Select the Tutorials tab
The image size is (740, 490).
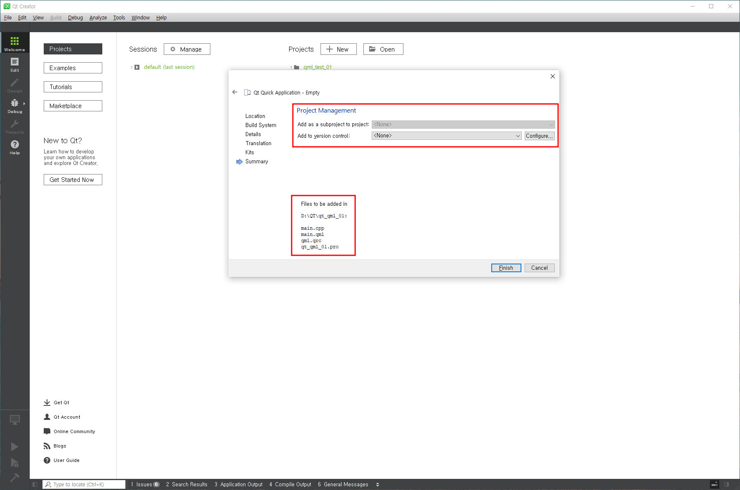(x=73, y=87)
